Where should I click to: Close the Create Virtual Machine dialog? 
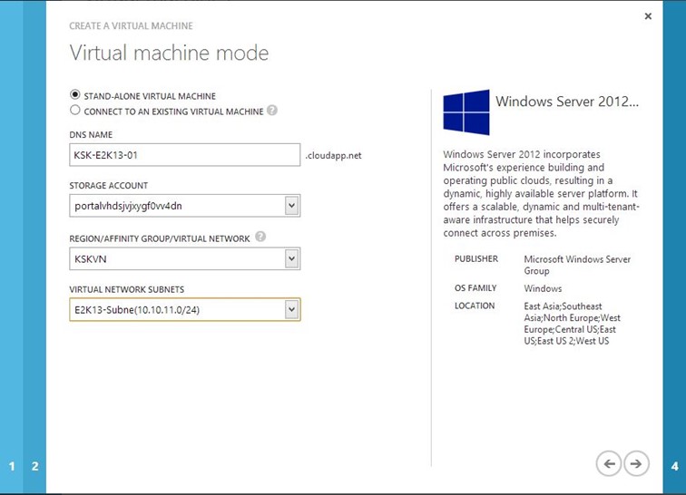coord(648,16)
